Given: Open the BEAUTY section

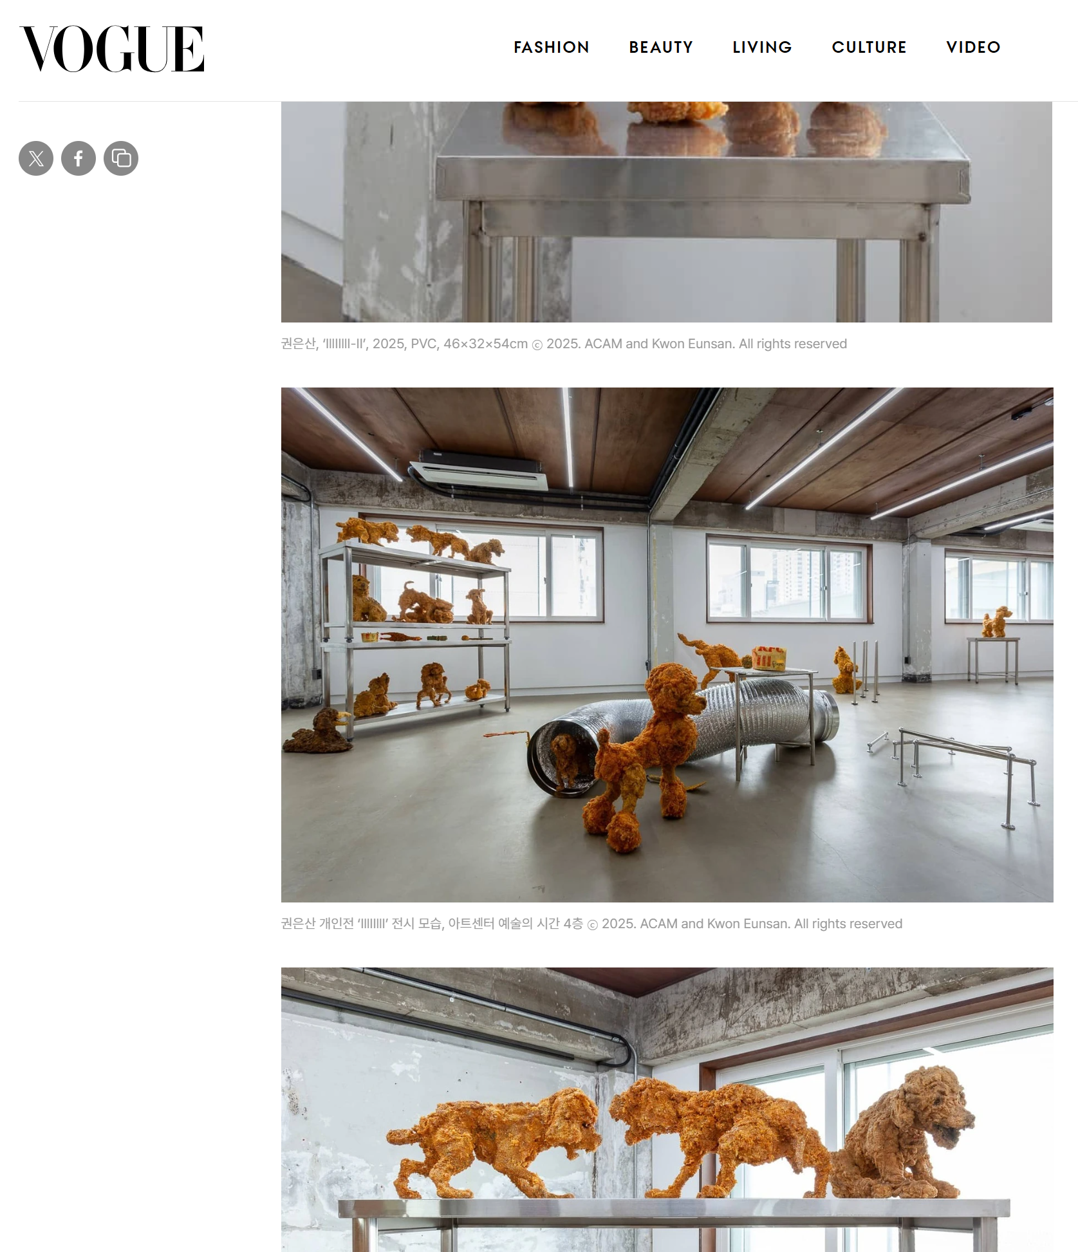Looking at the screenshot, I should (x=661, y=48).
